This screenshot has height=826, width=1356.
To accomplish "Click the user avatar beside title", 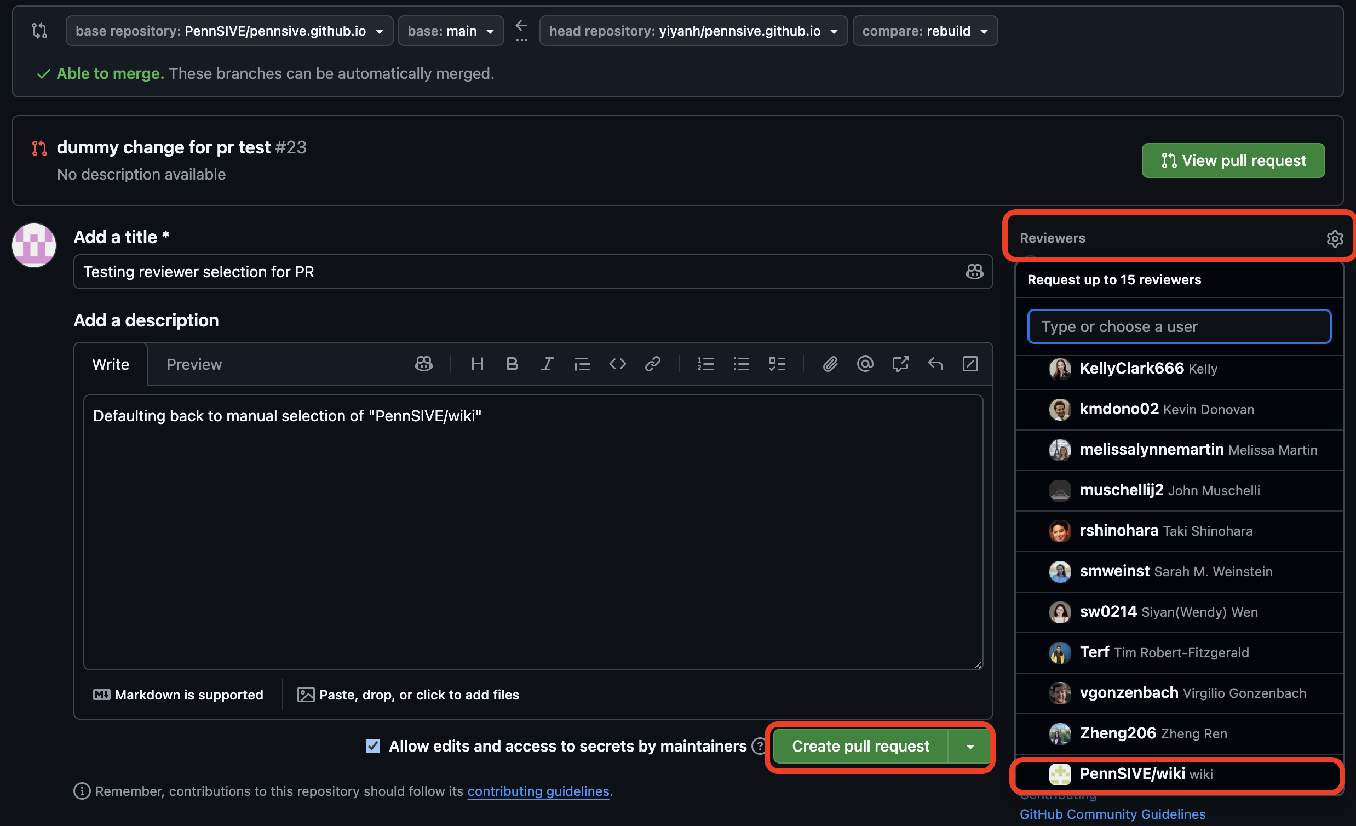I will [x=34, y=245].
